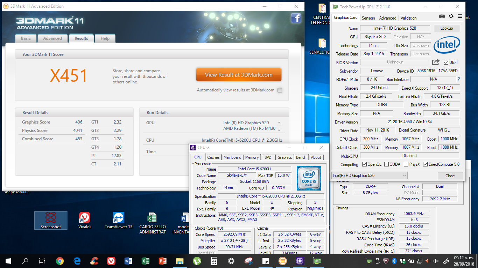This screenshot has height=268, width=478.
Task: Switch to the Caches tab in CPU-Z
Action: [x=213, y=157]
